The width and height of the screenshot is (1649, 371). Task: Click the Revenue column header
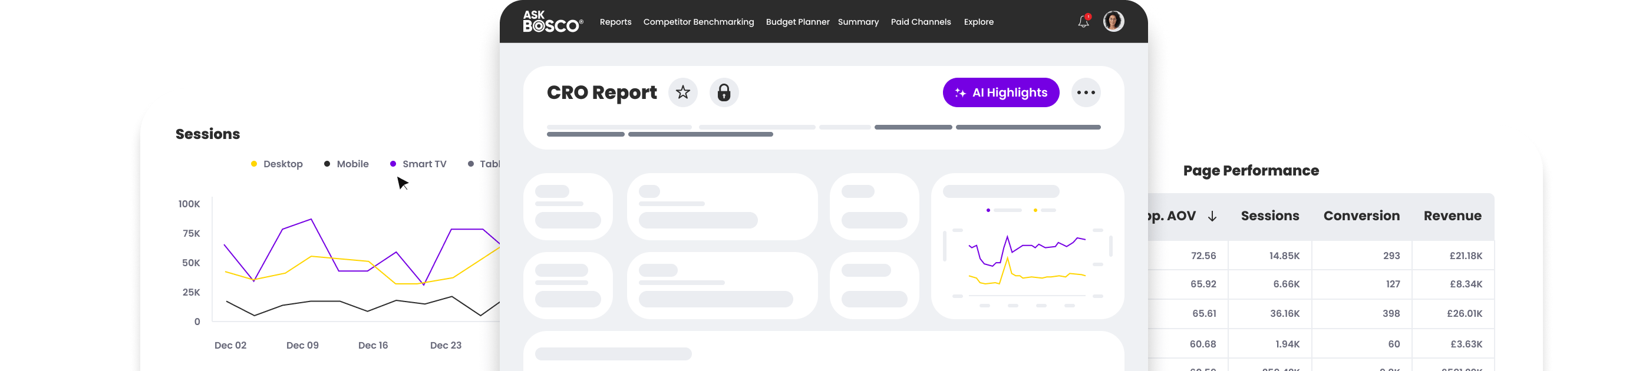point(1452,216)
